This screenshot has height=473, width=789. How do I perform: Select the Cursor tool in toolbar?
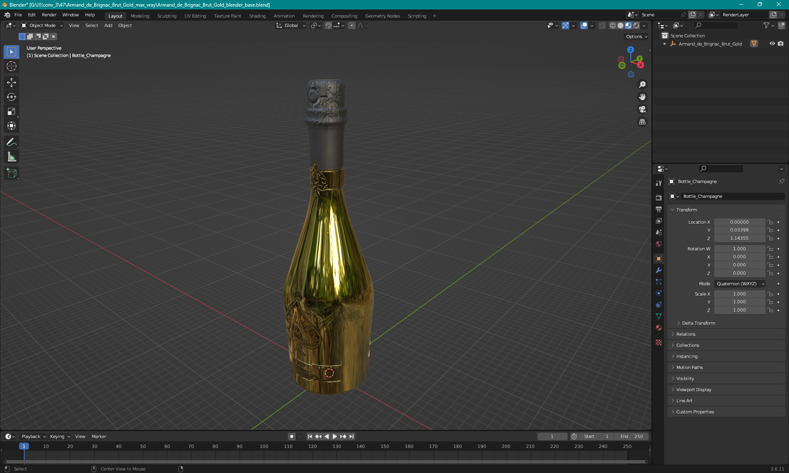point(12,66)
